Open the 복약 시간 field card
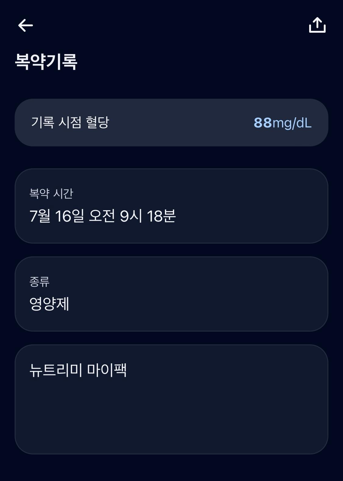 point(171,206)
